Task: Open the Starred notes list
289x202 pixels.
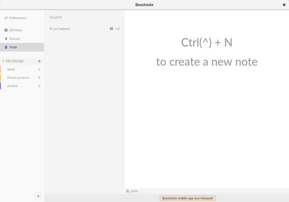Action: pos(14,39)
